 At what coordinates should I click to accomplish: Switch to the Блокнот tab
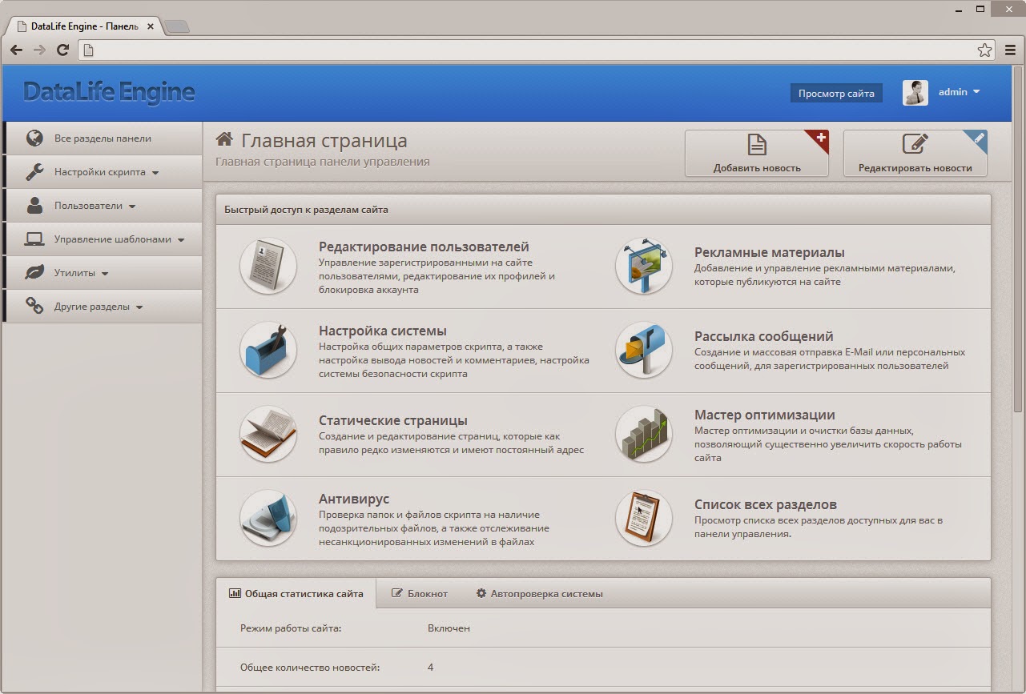click(420, 592)
